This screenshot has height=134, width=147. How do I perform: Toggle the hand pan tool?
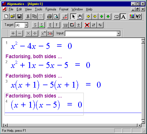click(x=80, y=17)
